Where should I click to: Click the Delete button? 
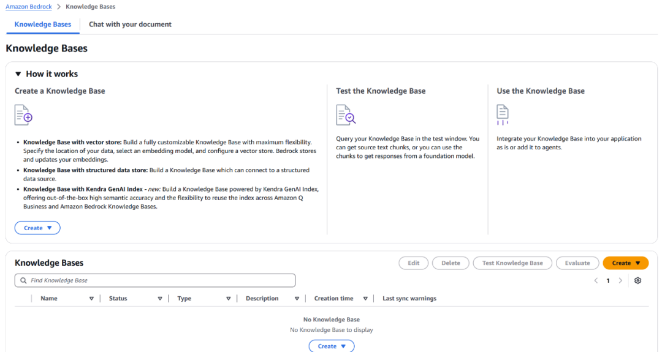pyautogui.click(x=451, y=263)
